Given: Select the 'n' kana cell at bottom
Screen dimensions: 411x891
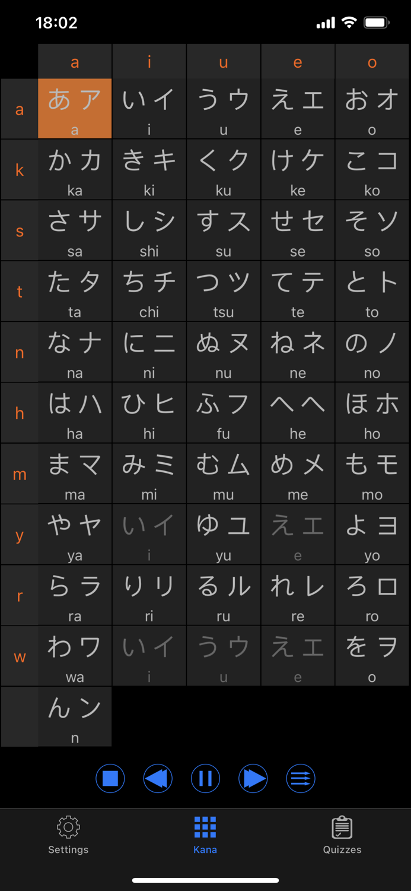Looking at the screenshot, I should [74, 716].
